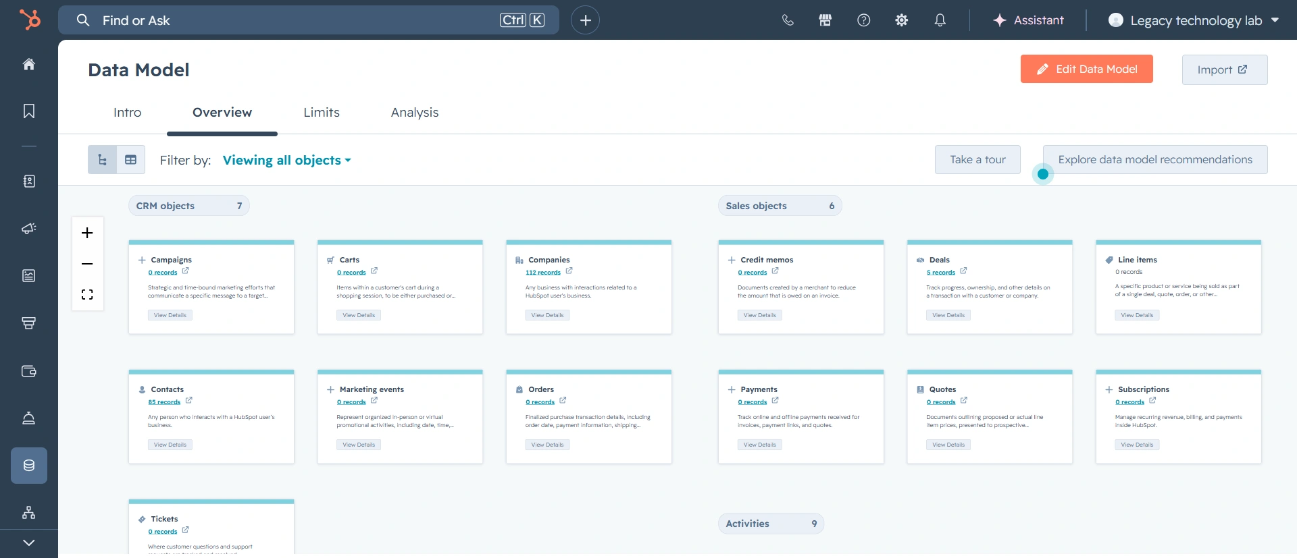Image resolution: width=1297 pixels, height=558 pixels.
Task: Open the Carts 0 records link
Action: click(351, 273)
